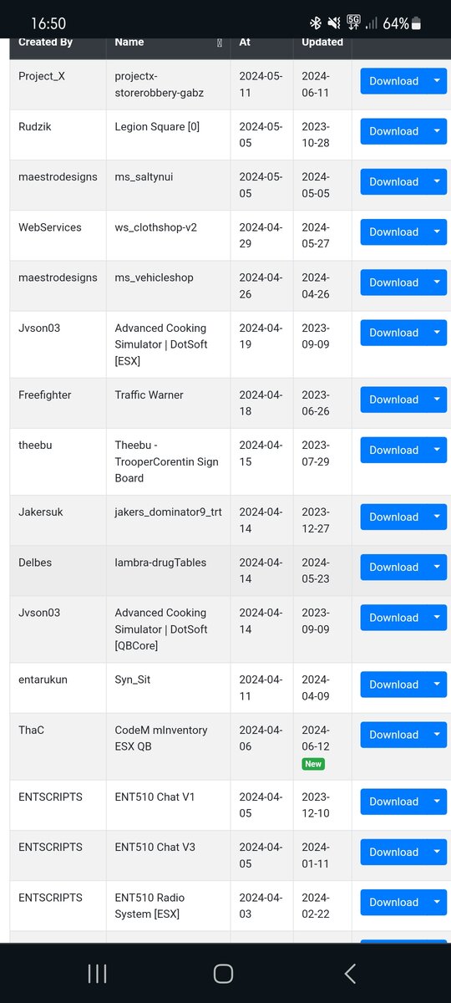Screen dimensions: 451x1003
Task: Download ws_clothshop-v2 resource
Action: (394, 232)
